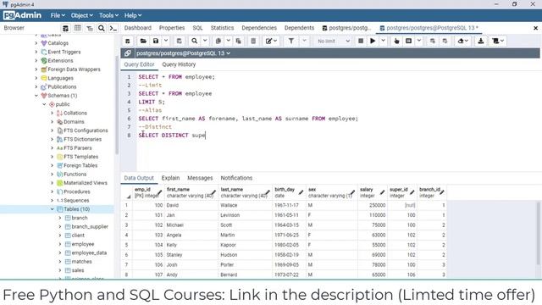542x305 pixels.
Task: Select the Materialized Views tree item
Action: click(86, 183)
